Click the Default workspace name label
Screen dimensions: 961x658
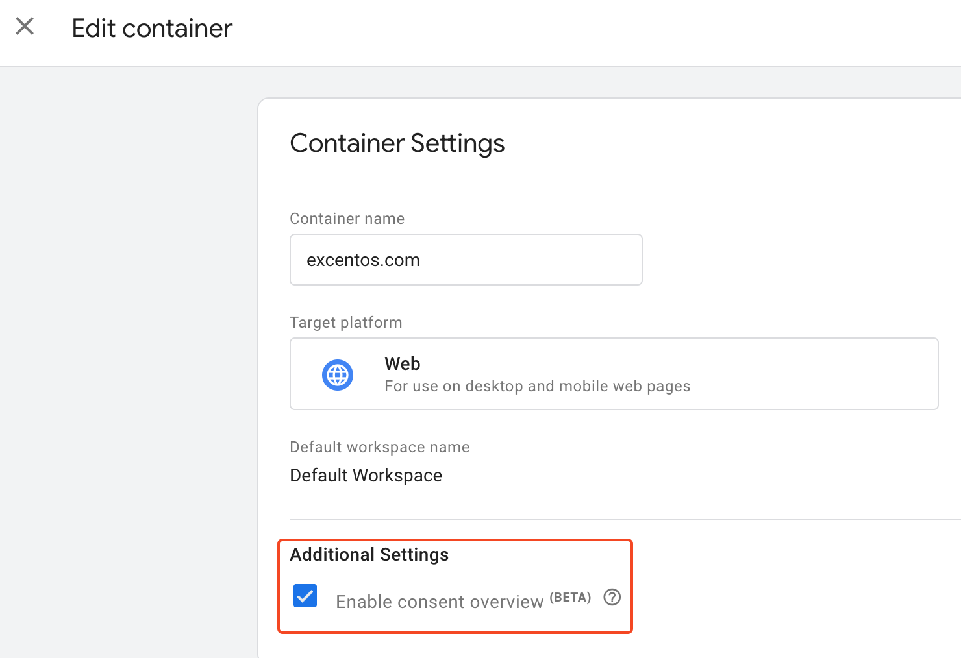[x=379, y=447]
